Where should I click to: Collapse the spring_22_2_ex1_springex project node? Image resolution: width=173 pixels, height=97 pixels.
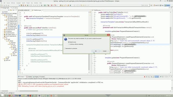point(1,13)
